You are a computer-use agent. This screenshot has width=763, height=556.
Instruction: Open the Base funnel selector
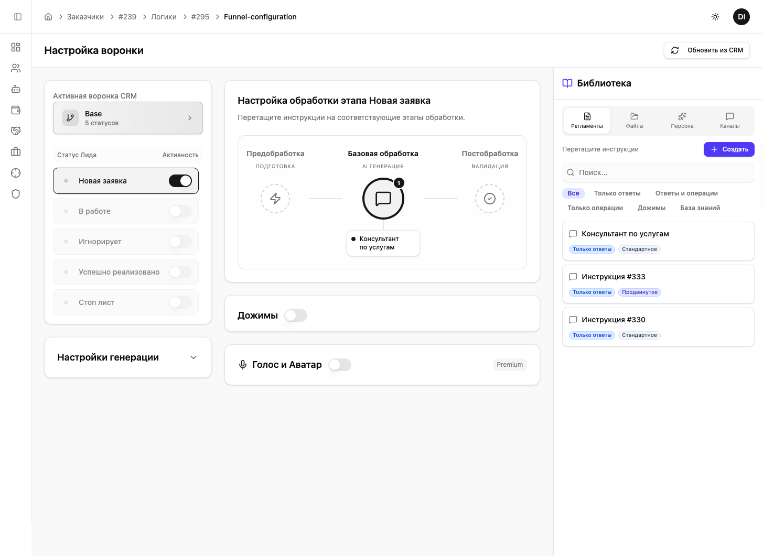coord(128,118)
